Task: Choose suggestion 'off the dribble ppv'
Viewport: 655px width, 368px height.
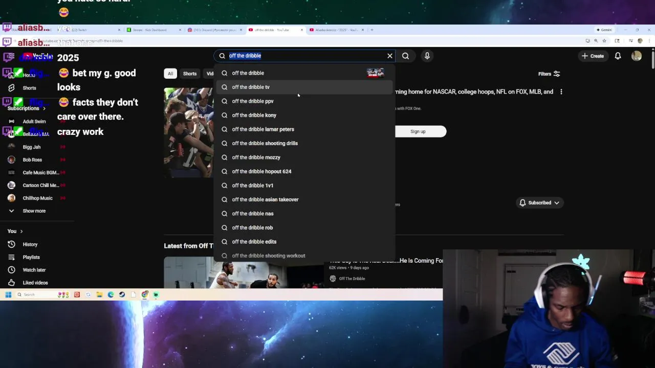Action: 304,101
